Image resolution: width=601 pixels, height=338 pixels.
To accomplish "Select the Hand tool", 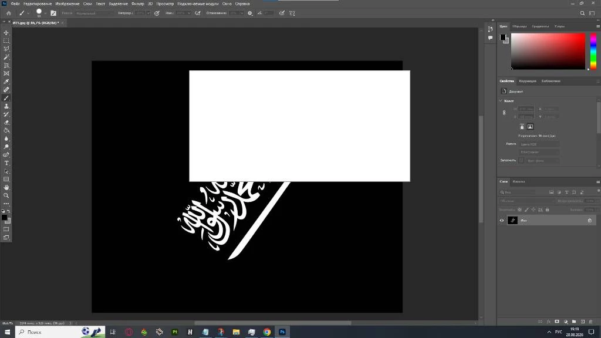I will [6, 187].
